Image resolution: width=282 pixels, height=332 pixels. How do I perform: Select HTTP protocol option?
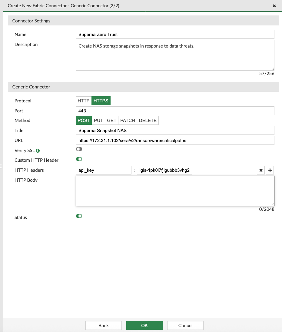[84, 101]
